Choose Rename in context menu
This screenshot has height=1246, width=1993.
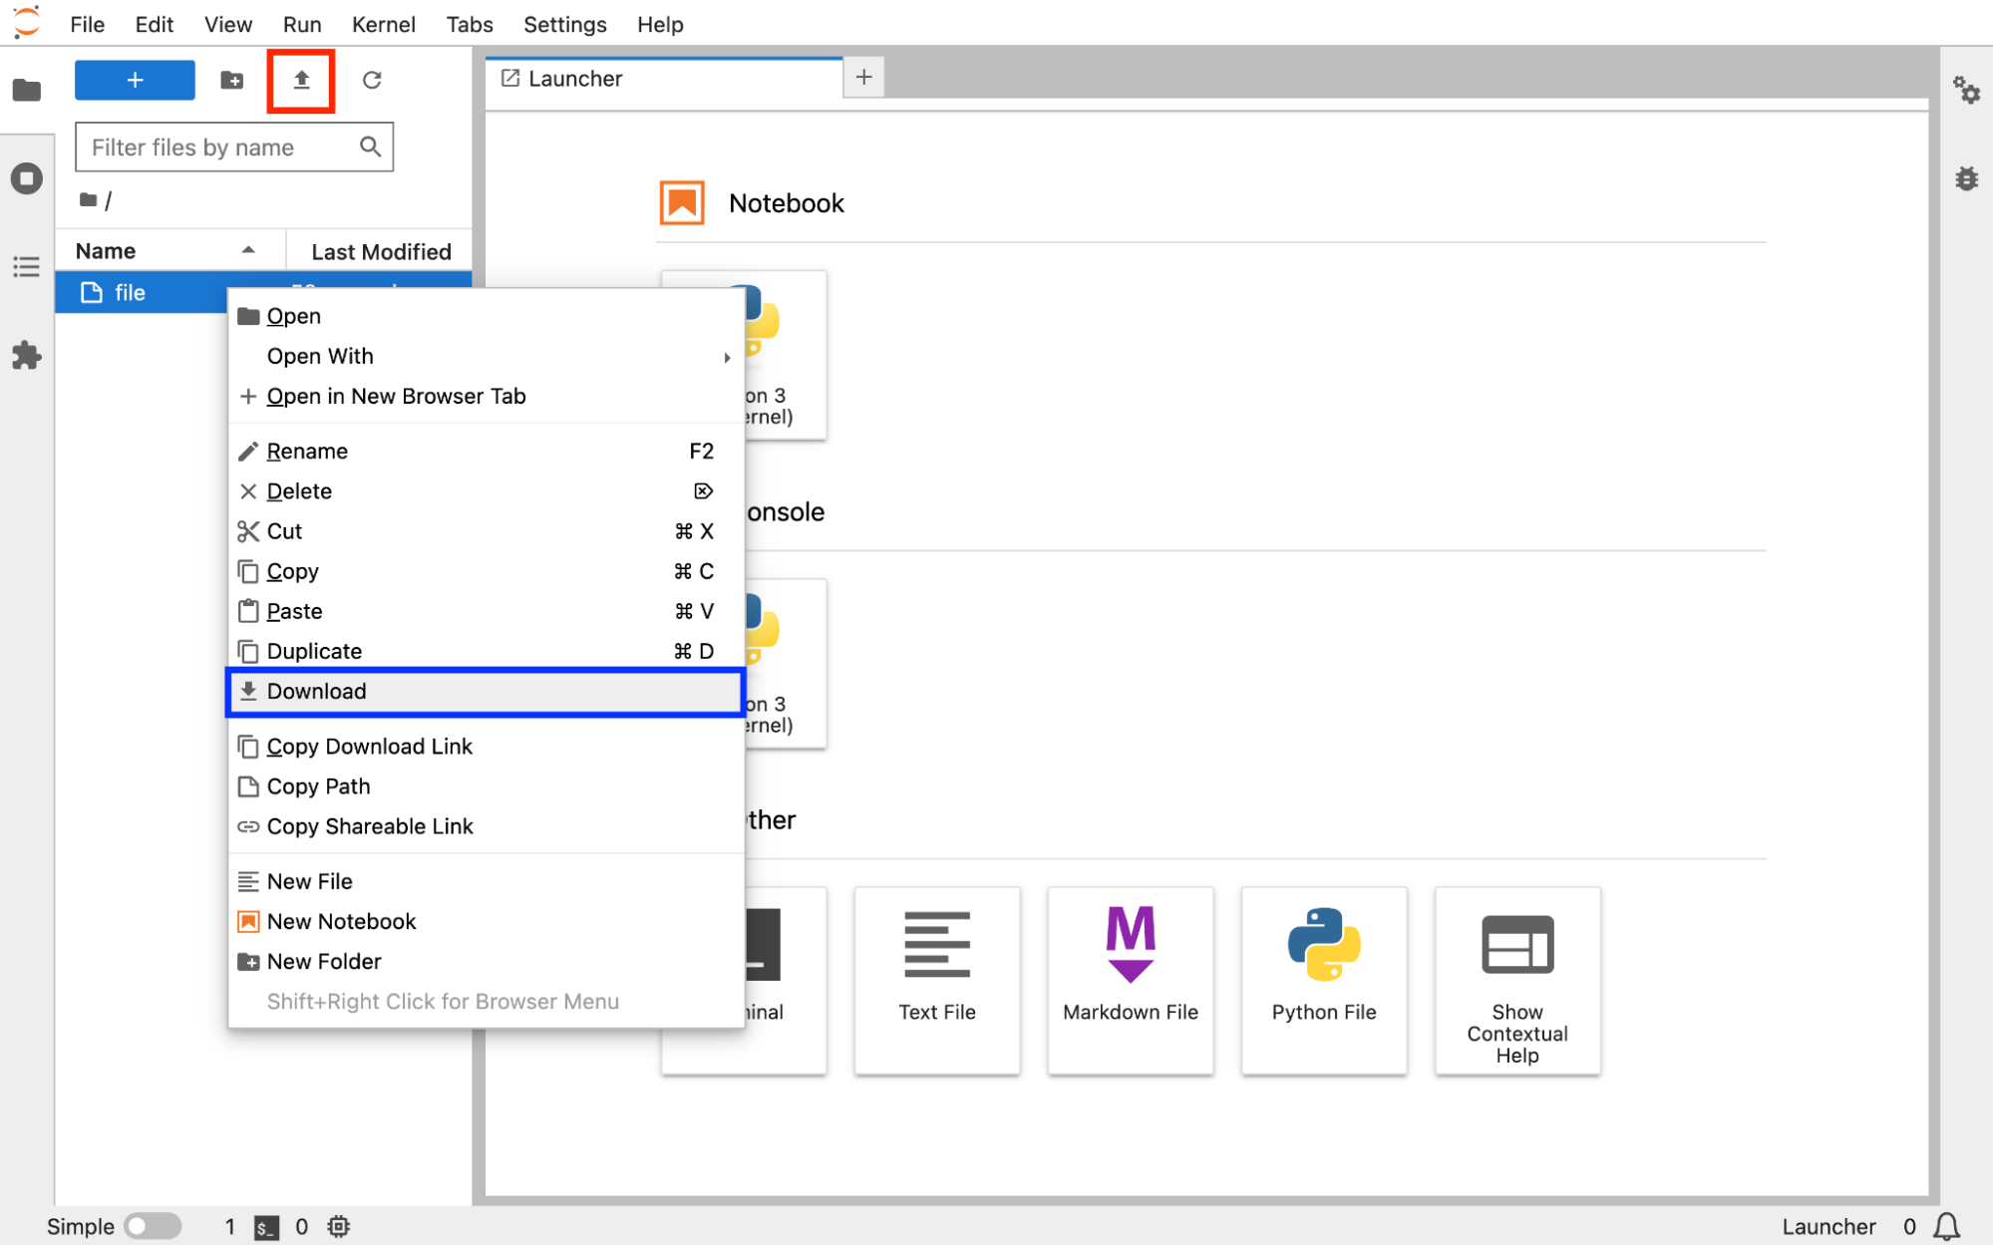[486, 452]
